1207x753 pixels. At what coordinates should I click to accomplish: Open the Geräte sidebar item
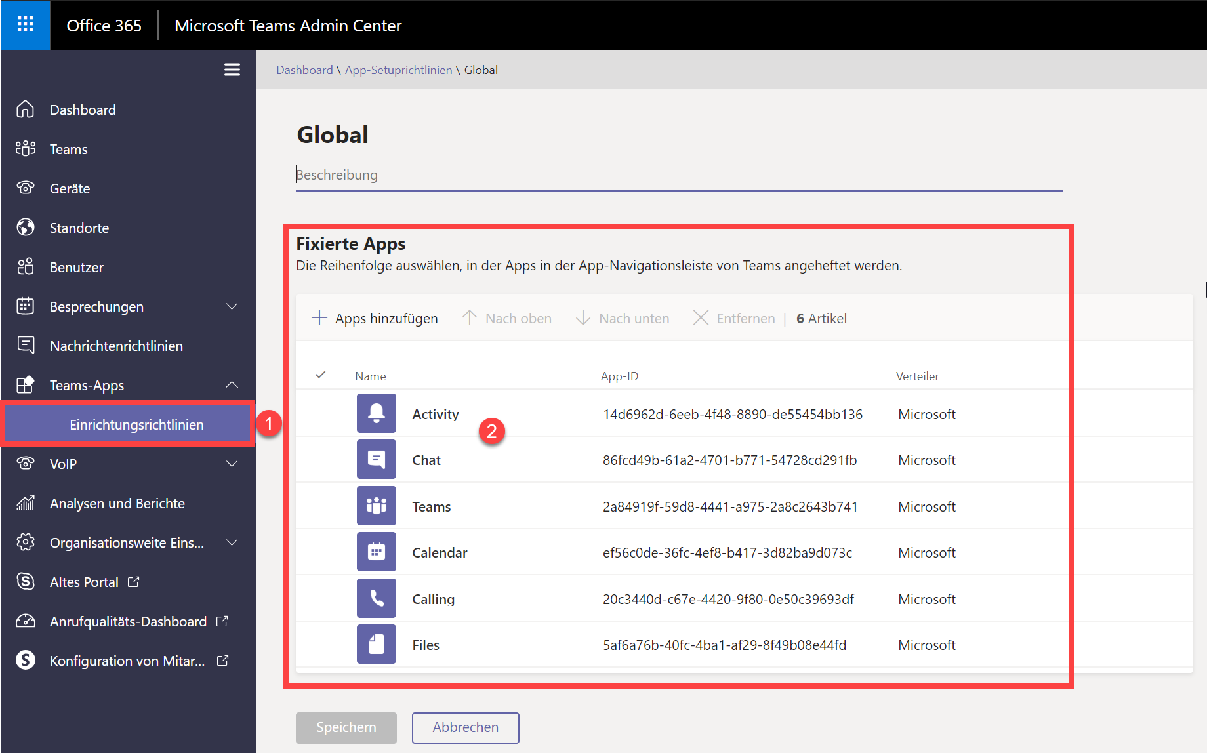[129, 188]
